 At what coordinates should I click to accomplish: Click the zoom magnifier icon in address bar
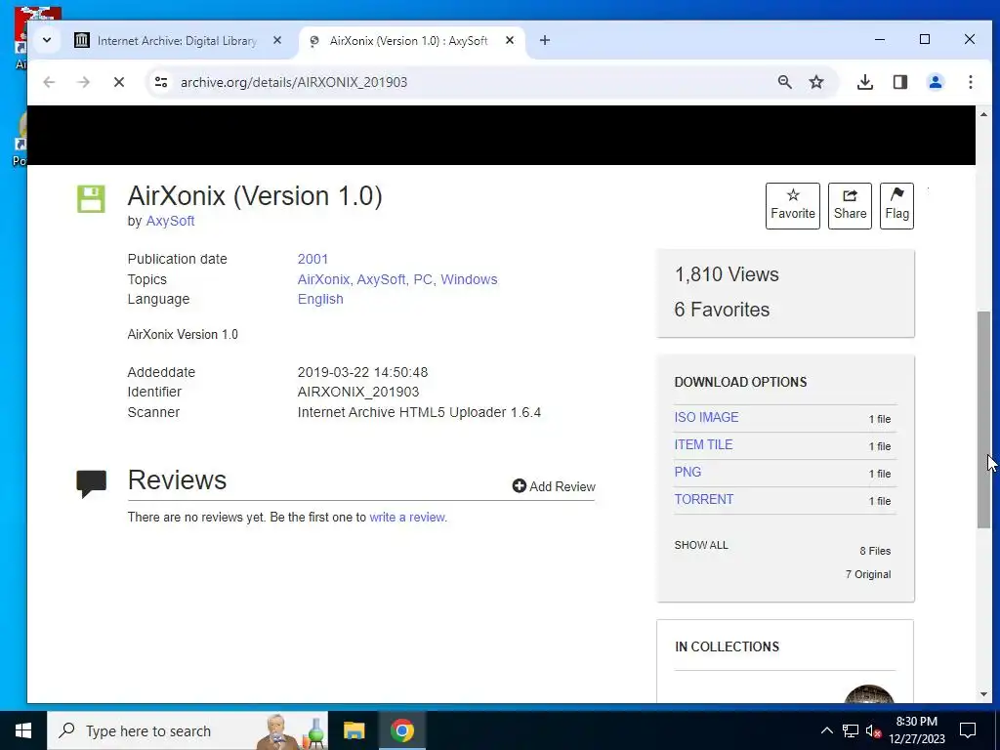point(784,82)
